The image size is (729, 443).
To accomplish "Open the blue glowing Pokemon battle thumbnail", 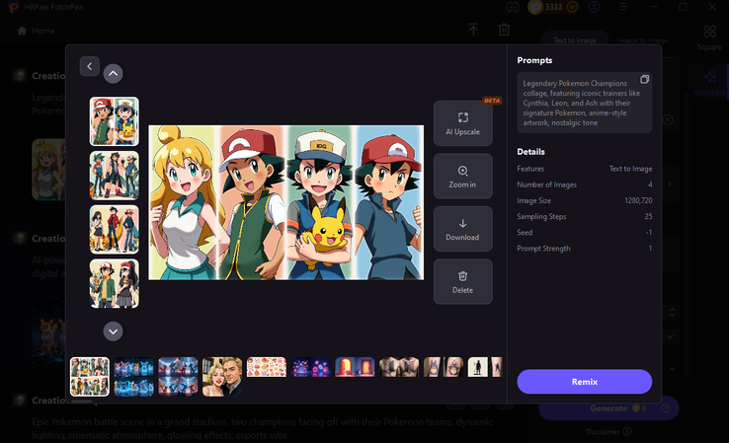I will 134,377.
